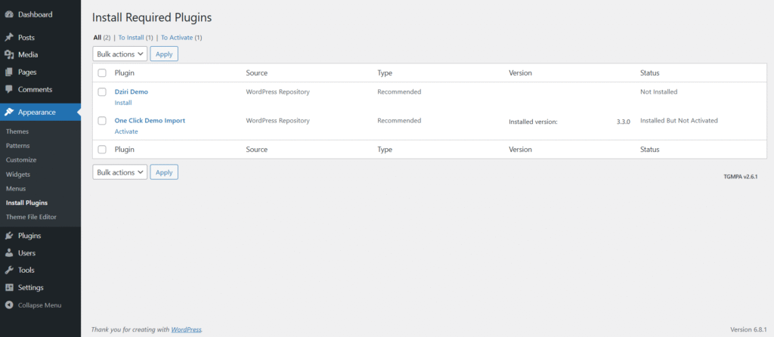Open the bottom Bulk actions dropdown
This screenshot has width=774, height=337.
(x=120, y=172)
